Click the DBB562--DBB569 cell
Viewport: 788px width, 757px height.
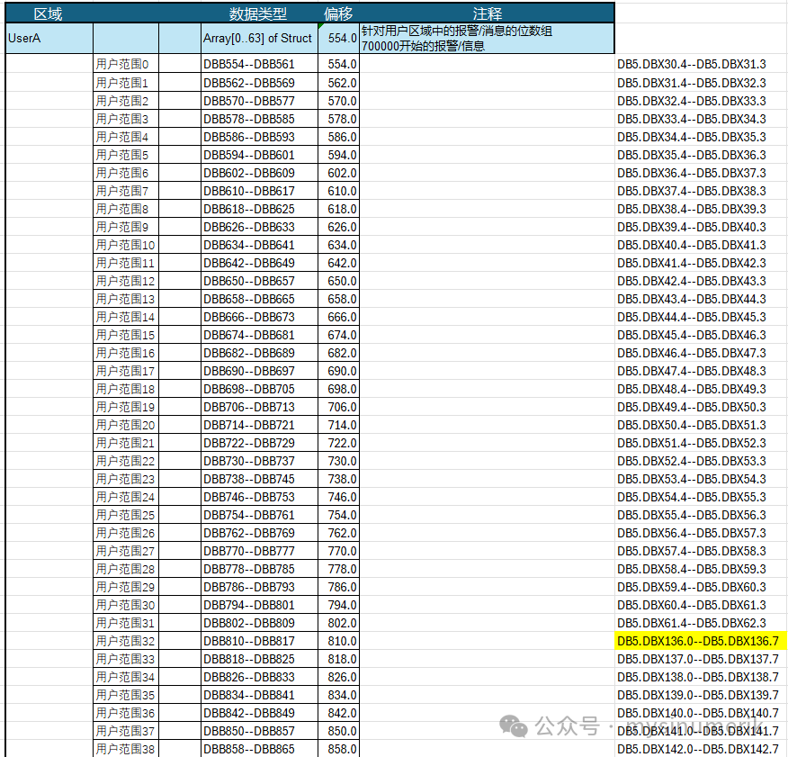pos(258,83)
